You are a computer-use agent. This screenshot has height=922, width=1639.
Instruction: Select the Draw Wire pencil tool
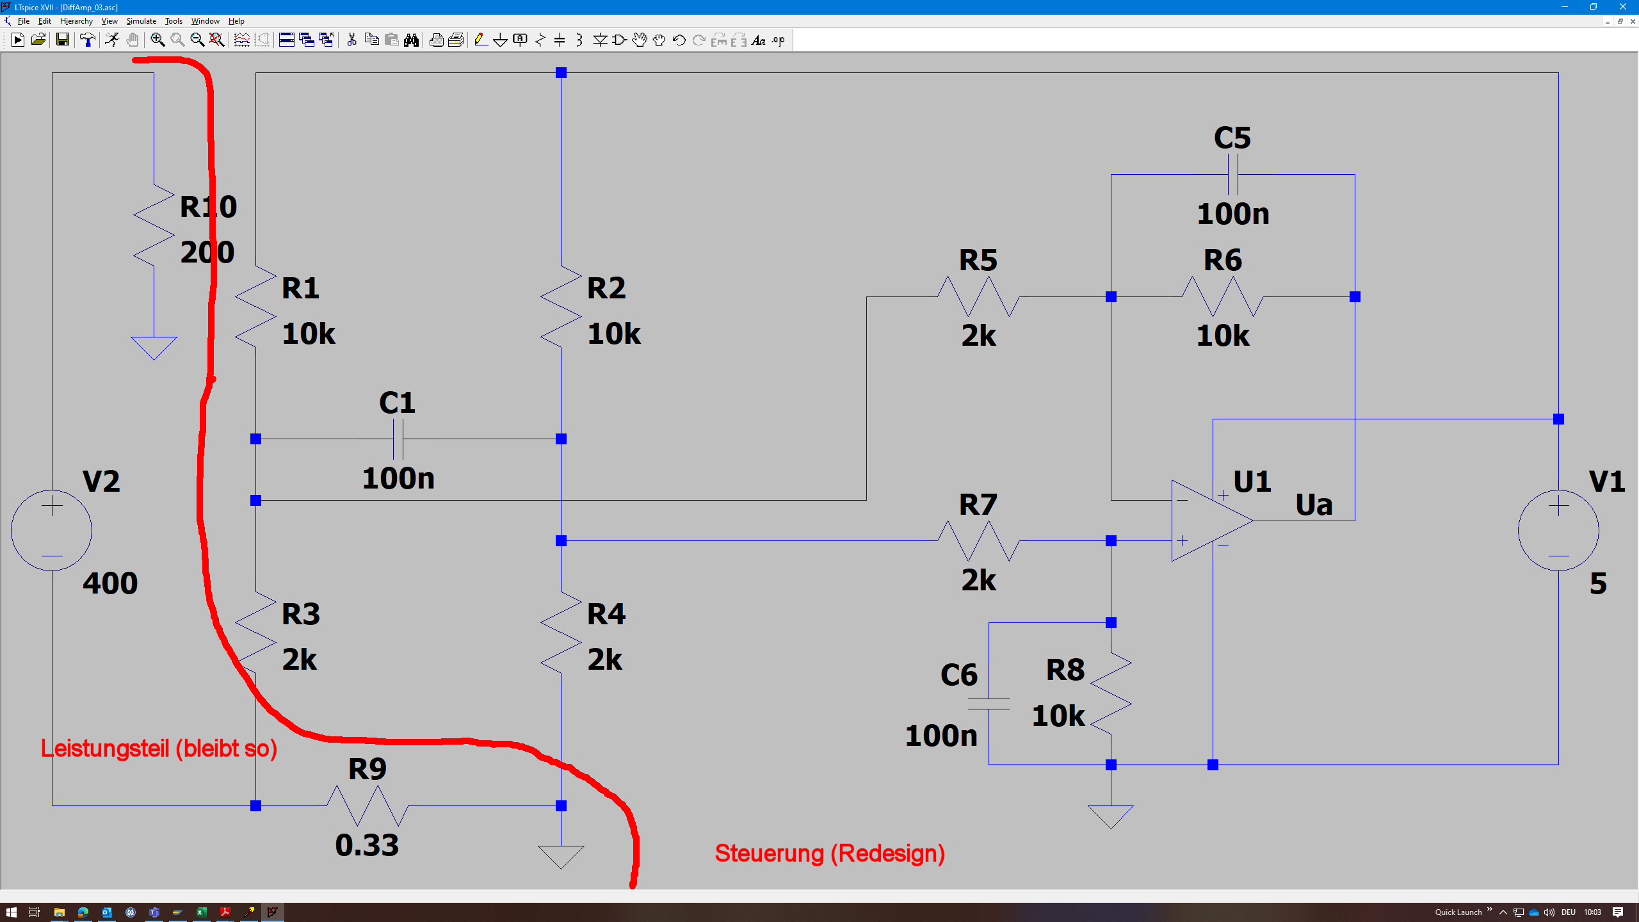481,40
